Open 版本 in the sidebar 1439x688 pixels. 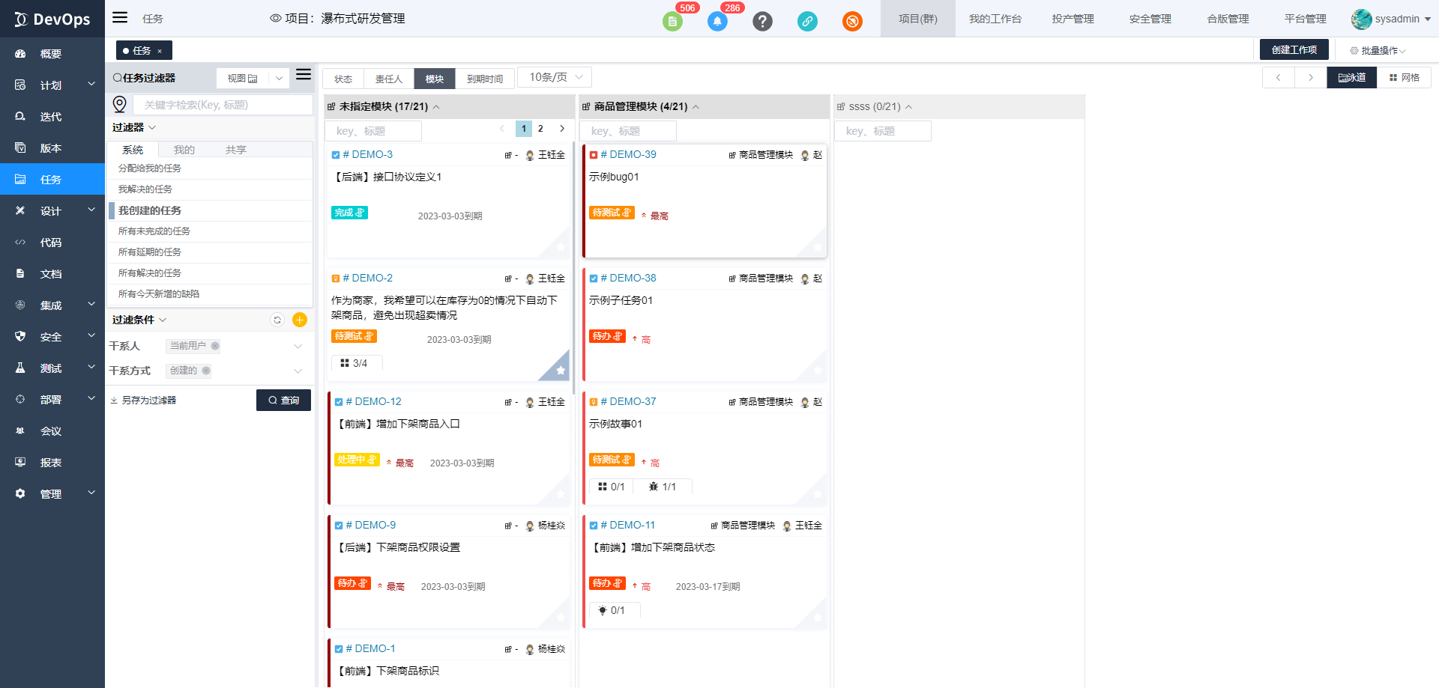(x=52, y=148)
